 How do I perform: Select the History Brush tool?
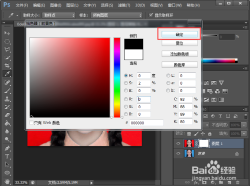pyautogui.click(x=7, y=107)
